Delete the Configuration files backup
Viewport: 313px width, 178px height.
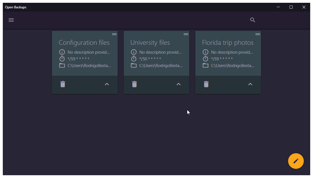[x=63, y=84]
